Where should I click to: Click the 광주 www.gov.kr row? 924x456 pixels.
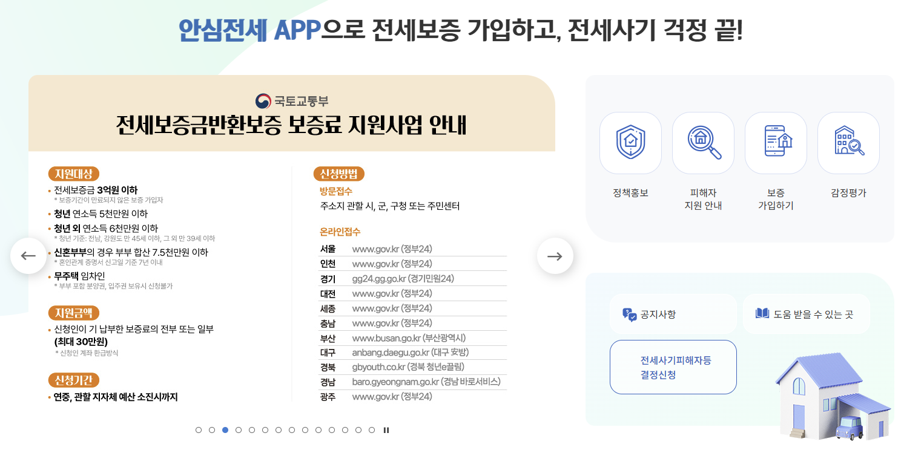413,397
